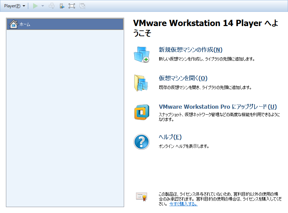Click the green power on play button

click(35, 6)
